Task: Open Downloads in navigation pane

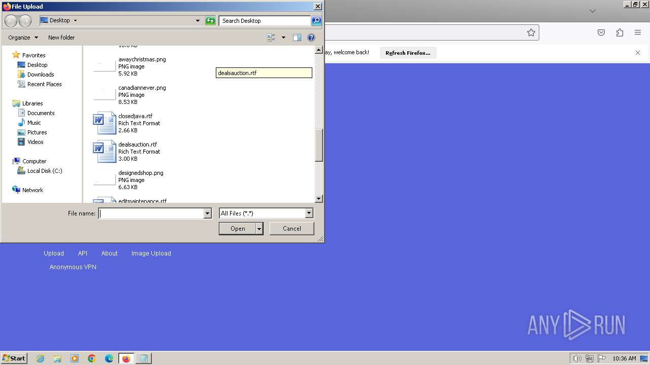Action: point(41,75)
